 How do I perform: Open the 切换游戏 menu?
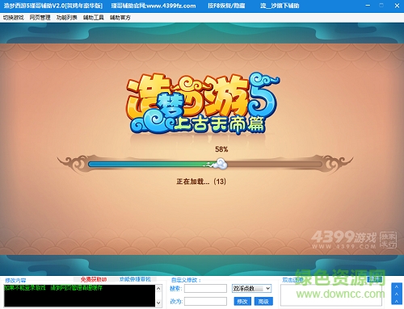tap(14, 18)
